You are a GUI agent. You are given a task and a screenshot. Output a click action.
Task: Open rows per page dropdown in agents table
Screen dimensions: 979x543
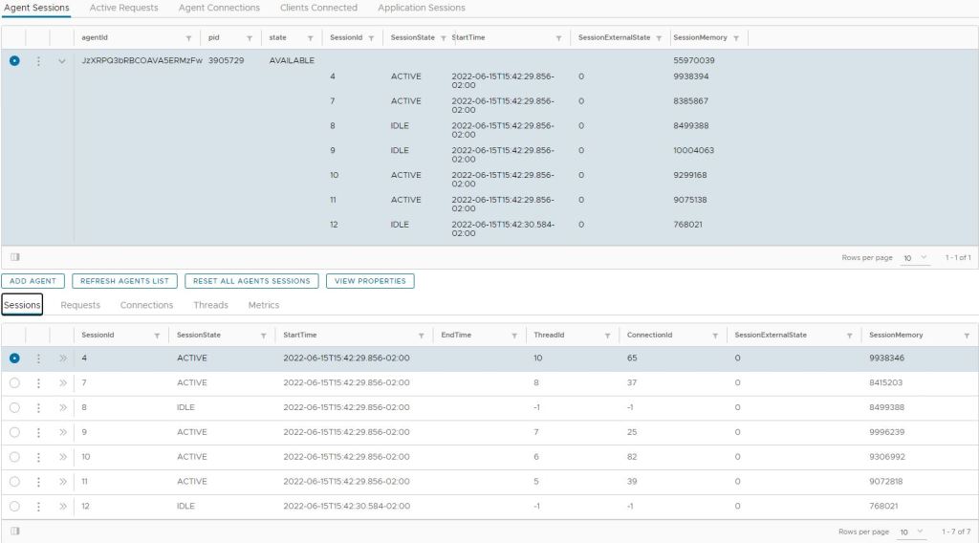pyautogui.click(x=915, y=258)
